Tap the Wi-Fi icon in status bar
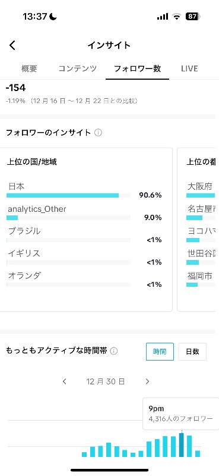219x476 pixels. (x=177, y=17)
